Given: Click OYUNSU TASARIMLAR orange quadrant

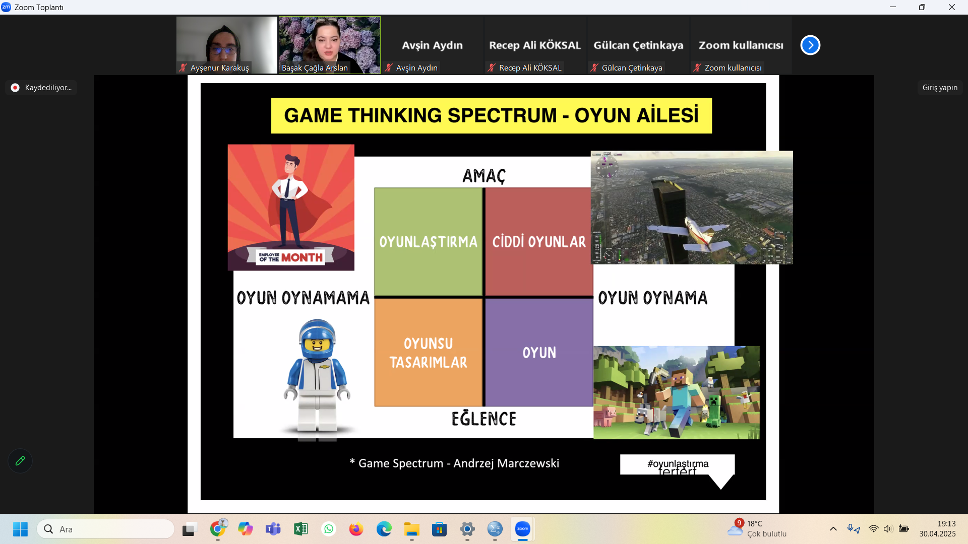Looking at the screenshot, I should tap(429, 353).
